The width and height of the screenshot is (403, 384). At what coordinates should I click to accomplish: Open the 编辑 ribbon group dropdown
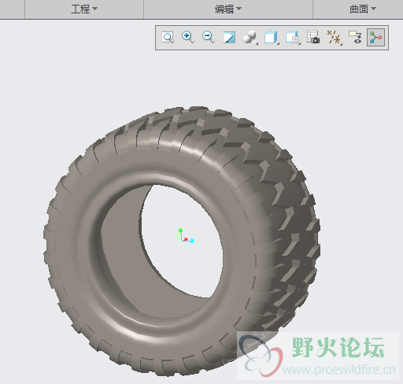tap(228, 9)
